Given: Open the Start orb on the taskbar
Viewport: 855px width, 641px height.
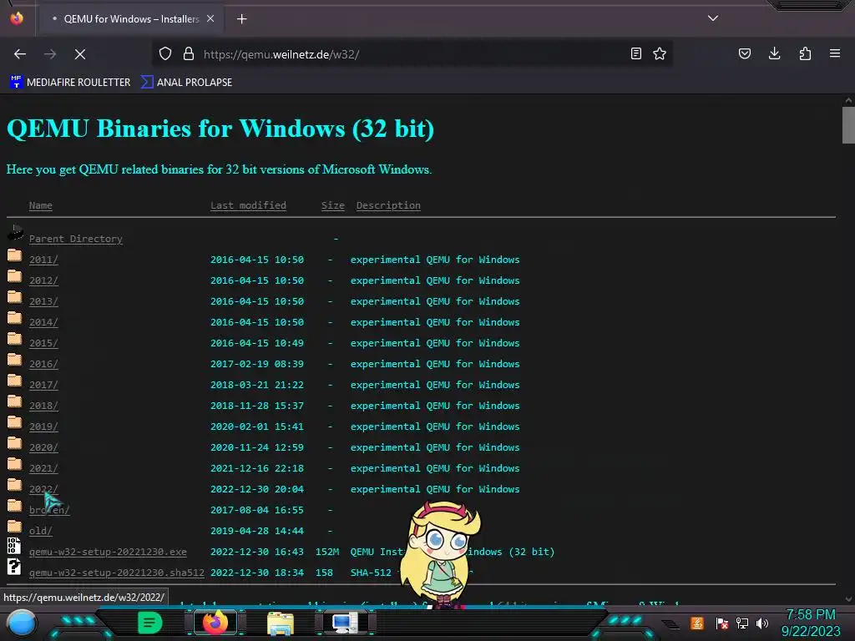Looking at the screenshot, I should tap(22, 623).
